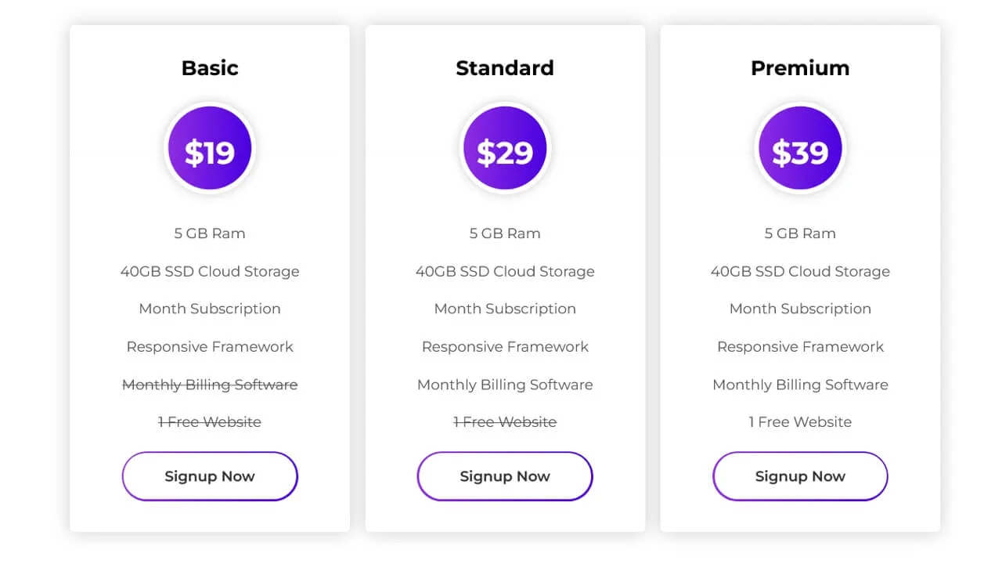Click 1 Free Website on the Premium card
Image resolution: width=1002 pixels, height=564 pixels.
click(799, 421)
